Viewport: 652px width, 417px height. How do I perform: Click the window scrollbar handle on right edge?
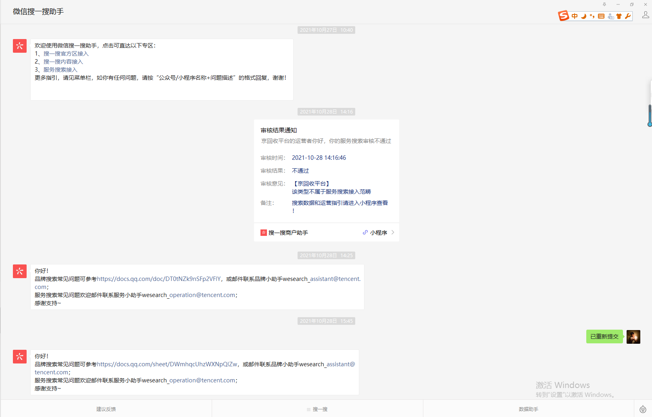[650, 115]
